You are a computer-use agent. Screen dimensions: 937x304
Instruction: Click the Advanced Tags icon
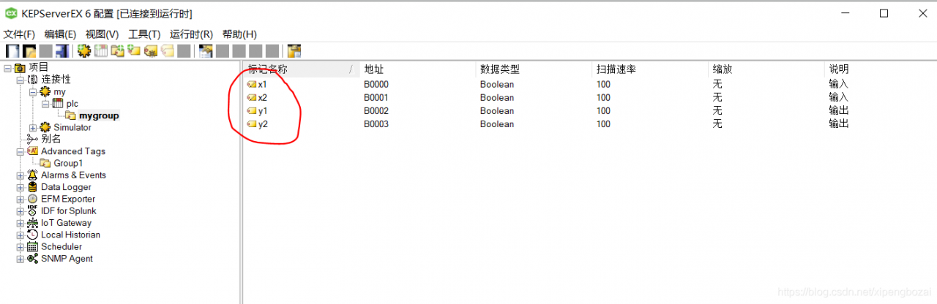coord(33,151)
